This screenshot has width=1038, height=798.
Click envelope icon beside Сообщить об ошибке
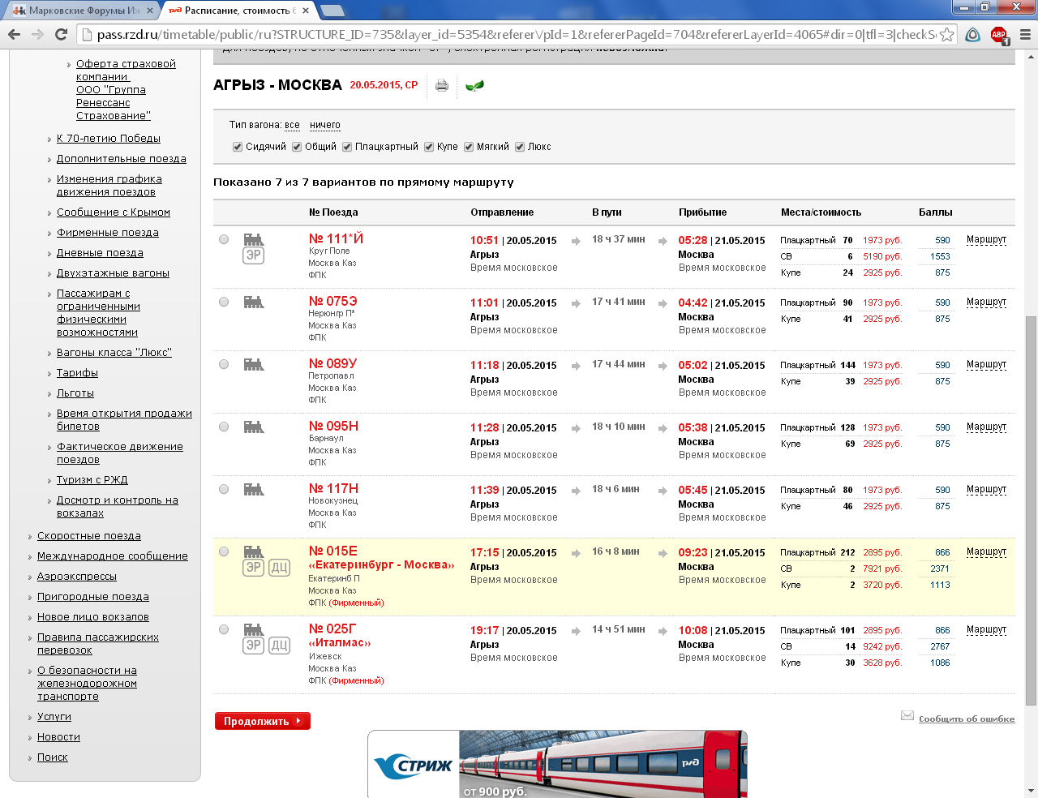[907, 715]
